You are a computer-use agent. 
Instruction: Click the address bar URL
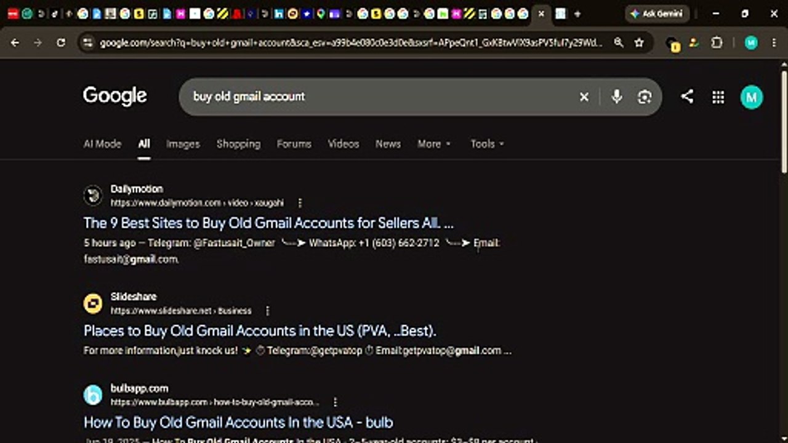[x=351, y=42]
